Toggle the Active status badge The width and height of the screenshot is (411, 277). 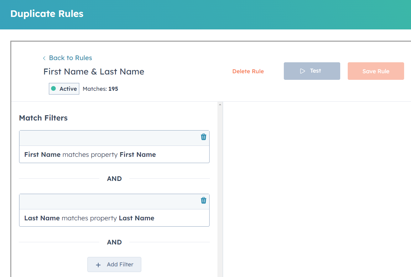(x=64, y=89)
